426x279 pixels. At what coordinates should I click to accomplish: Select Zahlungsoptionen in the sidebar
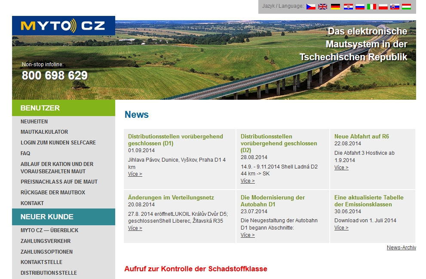[x=47, y=252]
